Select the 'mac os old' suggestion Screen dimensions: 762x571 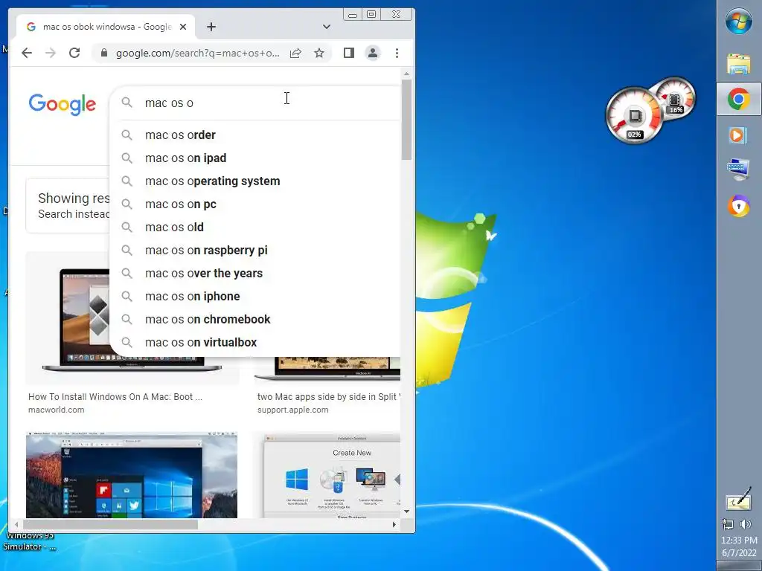[255, 228]
